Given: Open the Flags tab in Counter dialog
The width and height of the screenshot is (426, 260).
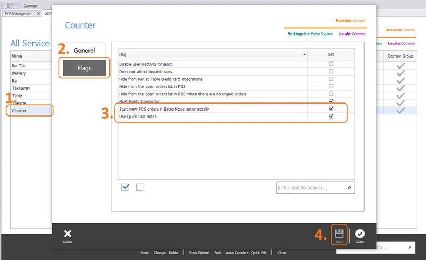Looking at the screenshot, I should pos(84,68).
